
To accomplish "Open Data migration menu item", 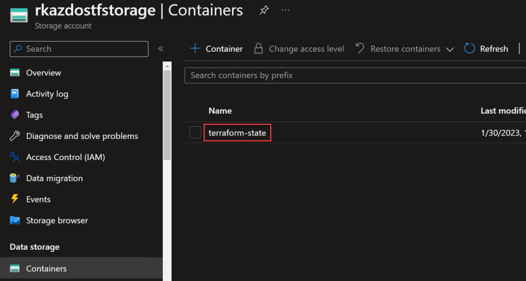I will [54, 178].
